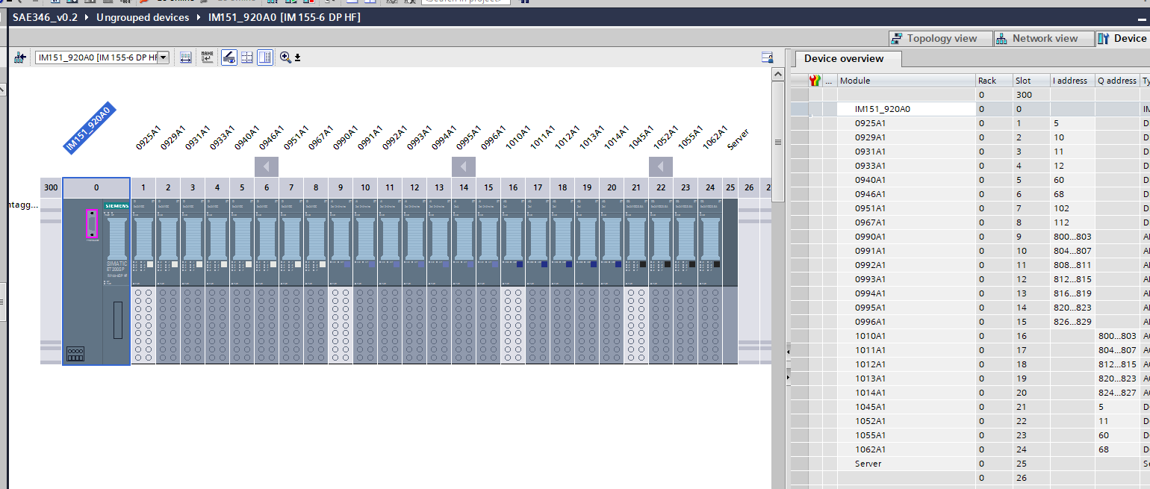1150x489 pixels.
Task: Select the module in slot 16
Action: [513, 281]
